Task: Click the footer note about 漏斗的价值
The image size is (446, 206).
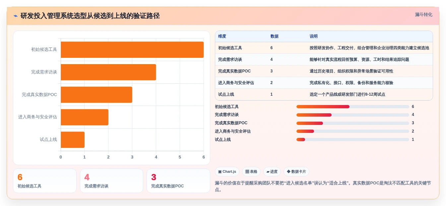Action: coord(323,186)
